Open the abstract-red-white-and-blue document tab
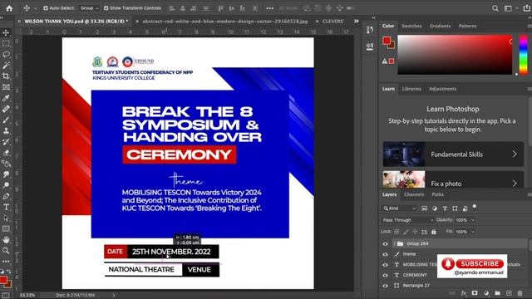 [x=224, y=21]
